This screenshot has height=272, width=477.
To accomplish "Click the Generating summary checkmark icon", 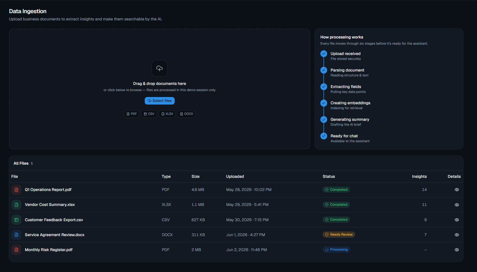I will 324,119.
